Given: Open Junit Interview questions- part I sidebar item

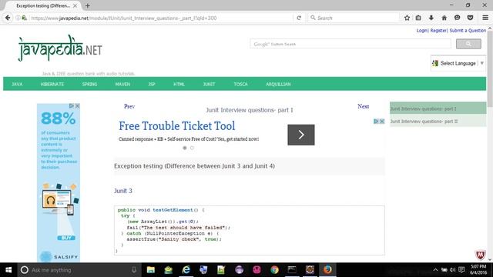Looking at the screenshot, I should coord(438,108).
